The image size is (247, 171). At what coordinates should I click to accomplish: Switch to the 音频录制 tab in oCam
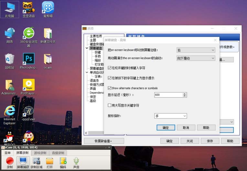[58, 153]
